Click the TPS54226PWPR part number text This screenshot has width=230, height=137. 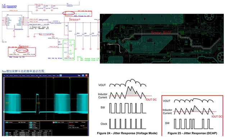pyautogui.click(x=11, y=6)
